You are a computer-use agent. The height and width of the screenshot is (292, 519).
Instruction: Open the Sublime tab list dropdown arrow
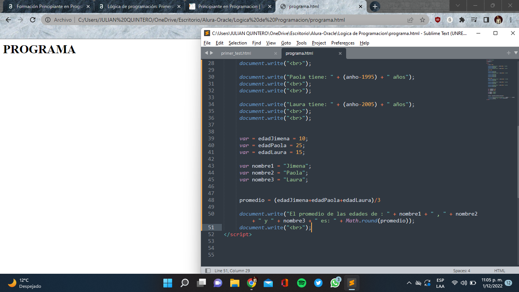point(516,53)
